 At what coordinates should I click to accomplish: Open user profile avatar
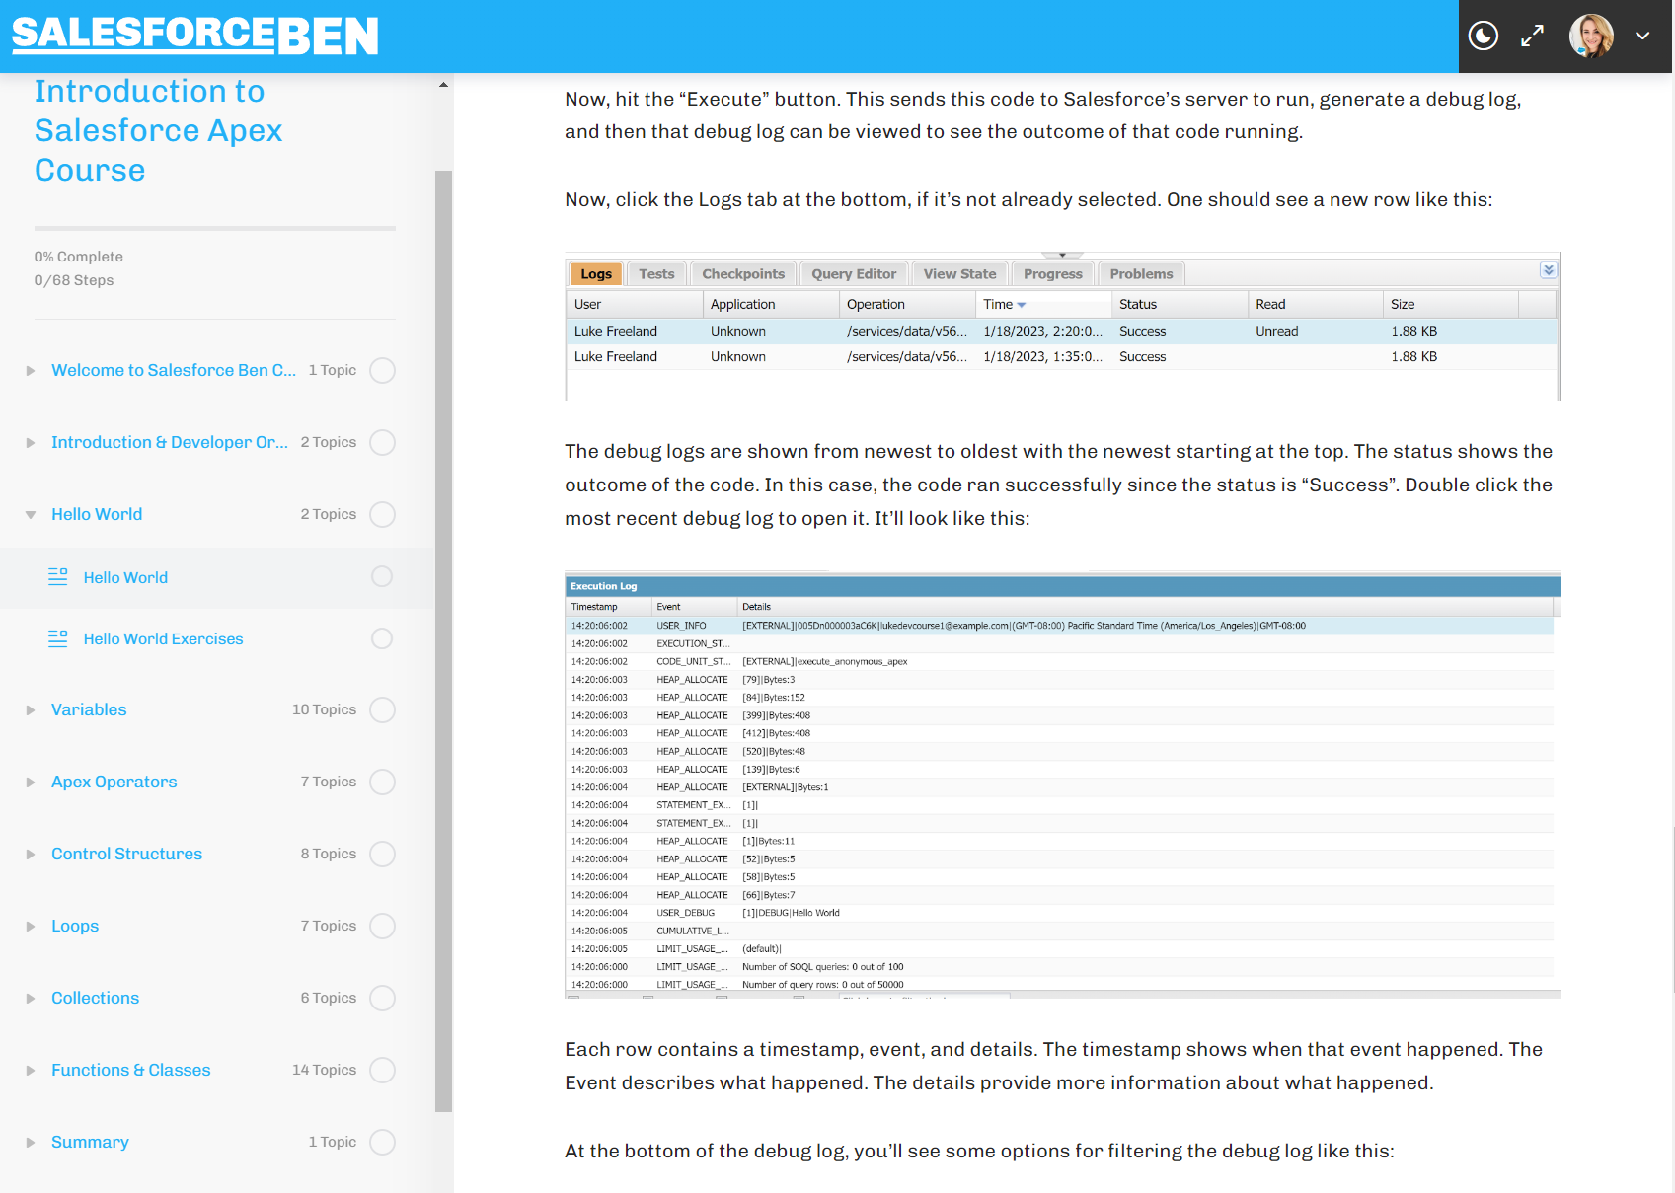1591,37
